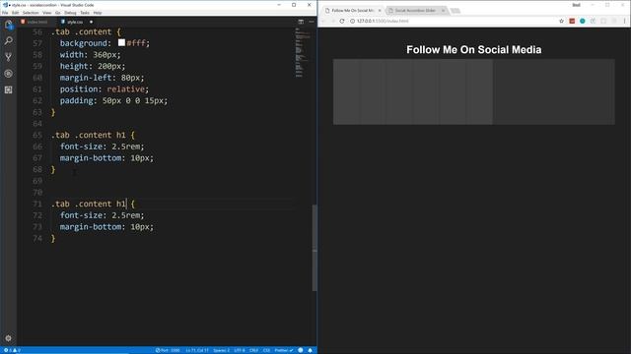Click the split editor icon
The width and height of the screenshot is (631, 354).
pyautogui.click(x=301, y=22)
